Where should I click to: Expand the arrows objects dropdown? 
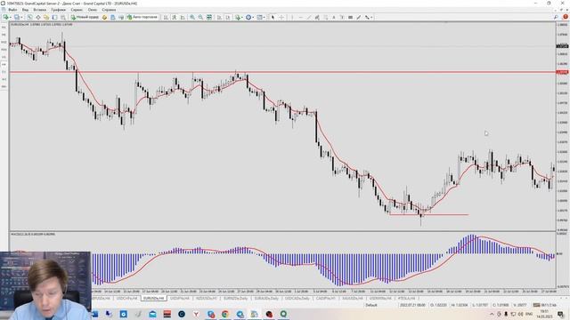pyautogui.click(x=371, y=17)
